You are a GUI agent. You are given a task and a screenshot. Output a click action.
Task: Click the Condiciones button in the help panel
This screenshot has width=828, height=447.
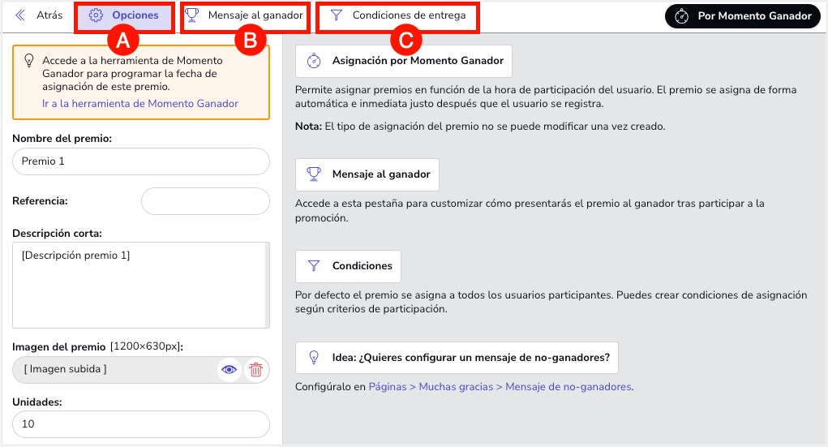tap(348, 266)
